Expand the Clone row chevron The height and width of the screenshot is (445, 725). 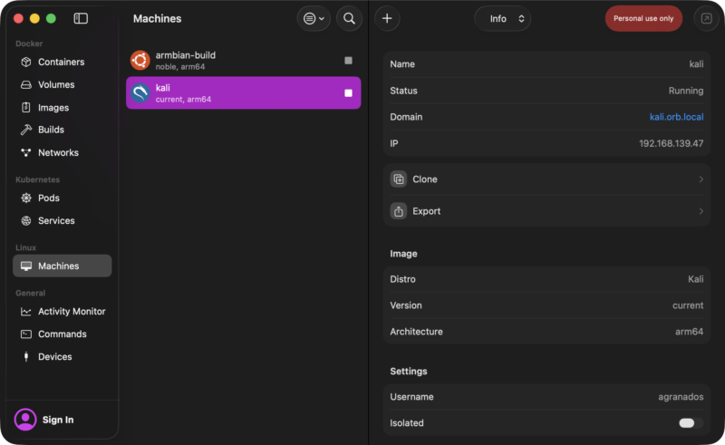click(701, 179)
